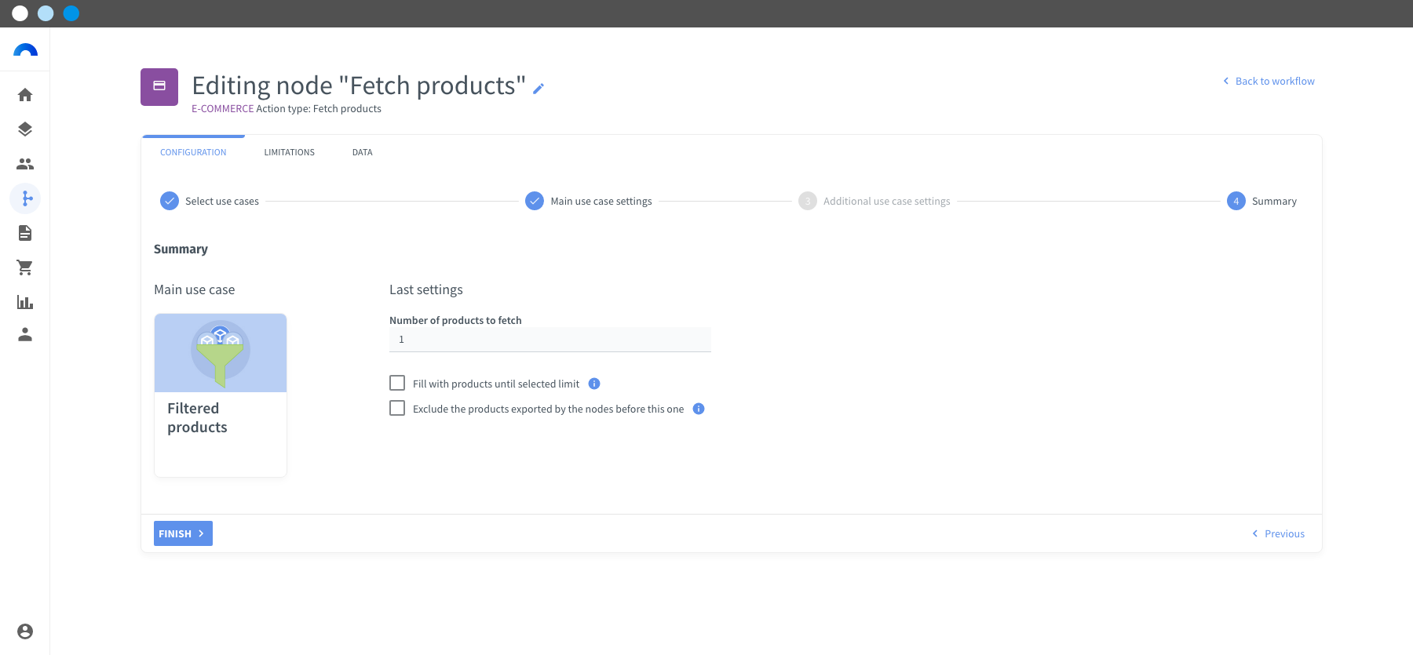Switch to the Limitations tab
The width and height of the screenshot is (1413, 655).
(x=289, y=152)
